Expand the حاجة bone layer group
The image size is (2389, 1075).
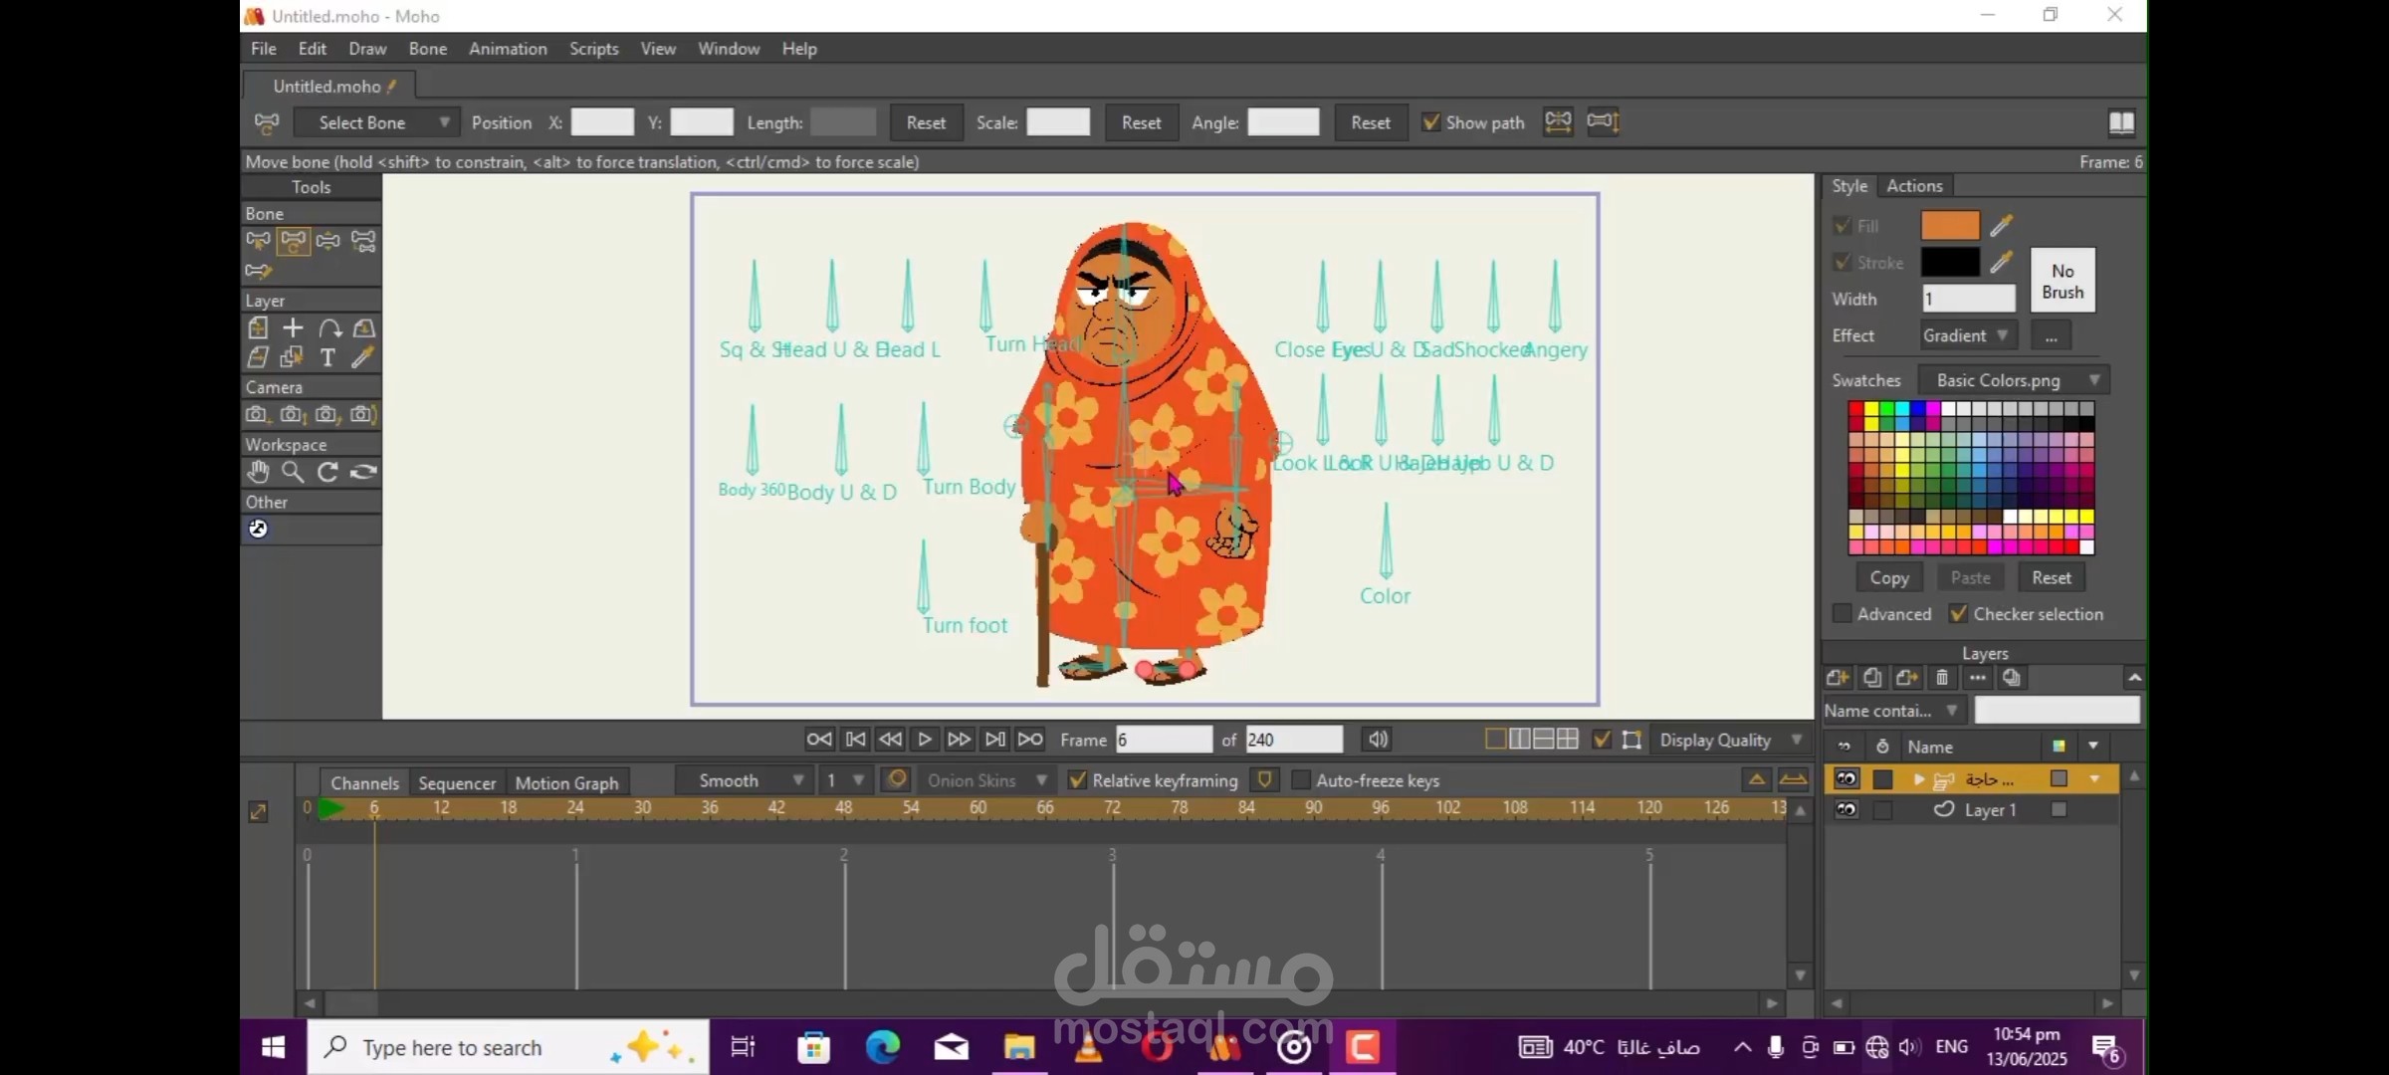pyautogui.click(x=1918, y=778)
